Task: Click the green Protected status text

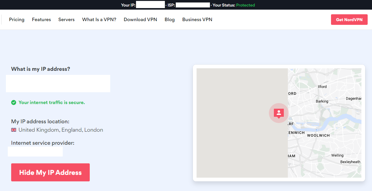Action: click(x=245, y=5)
